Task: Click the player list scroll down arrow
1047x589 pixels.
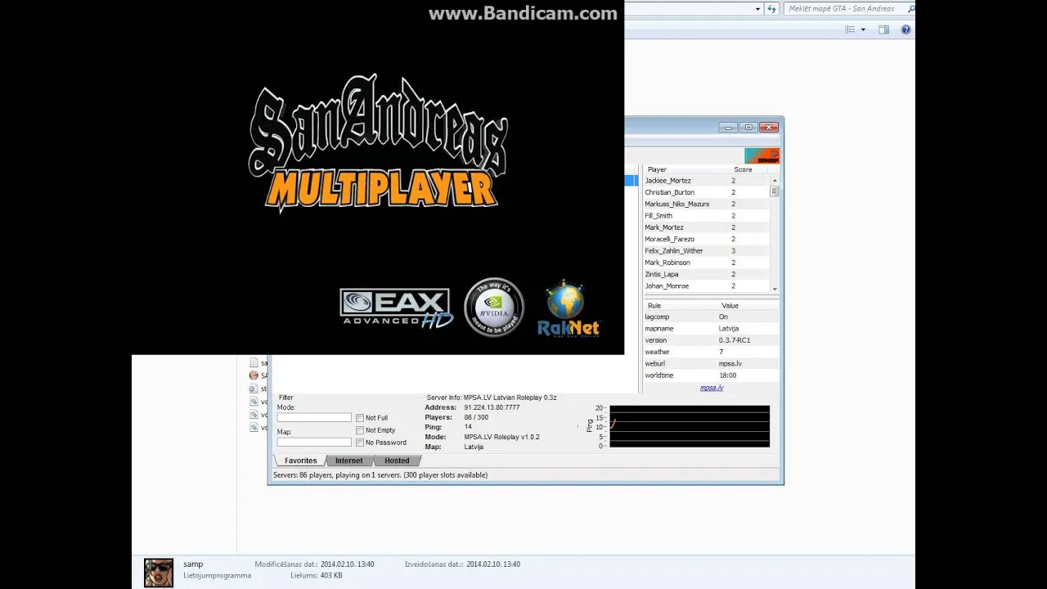Action: point(775,289)
